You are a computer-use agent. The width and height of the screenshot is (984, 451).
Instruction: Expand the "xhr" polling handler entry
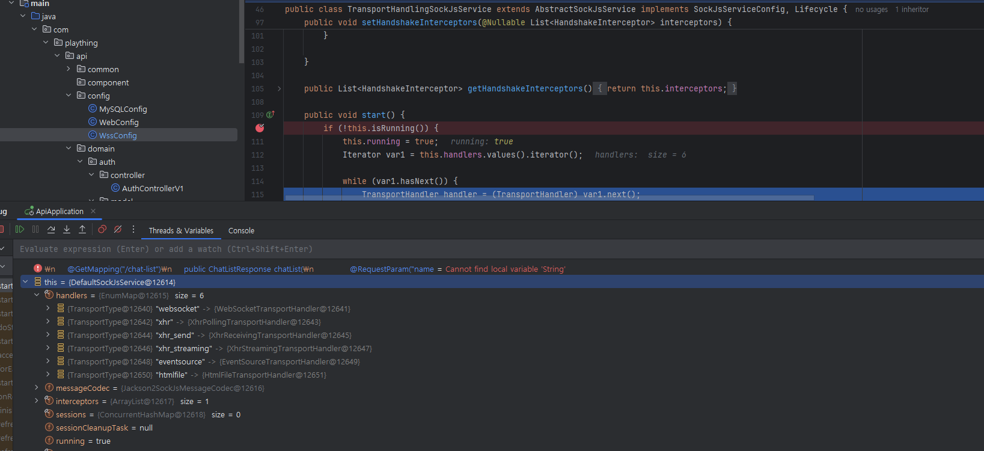coord(48,321)
